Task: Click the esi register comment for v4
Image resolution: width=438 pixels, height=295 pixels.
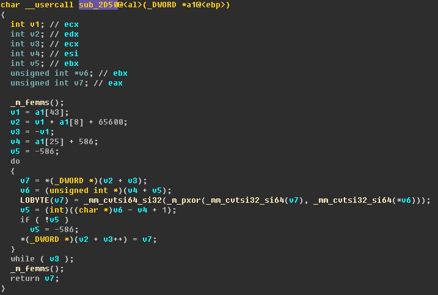Action: 71,54
